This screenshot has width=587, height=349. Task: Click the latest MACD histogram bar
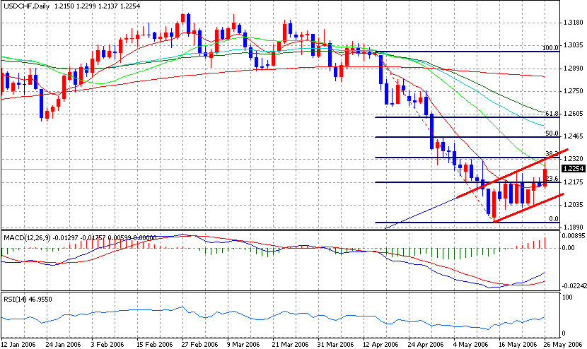coord(545,243)
